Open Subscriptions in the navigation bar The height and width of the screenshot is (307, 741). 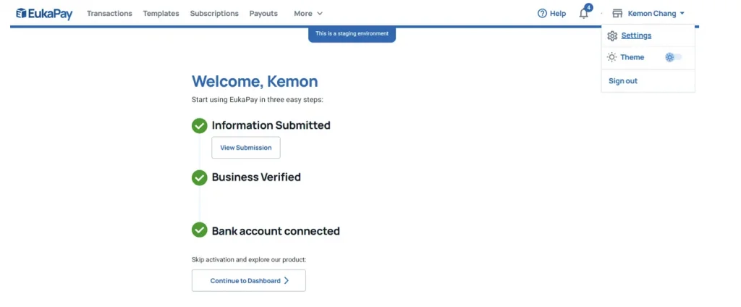214,13
